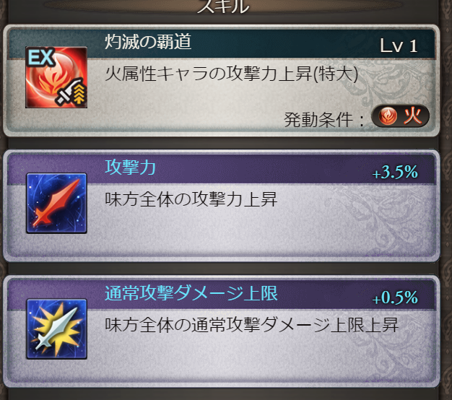This screenshot has width=452, height=400.
Task: Click the blade symbol on the EX skill icon
Action: click(x=66, y=93)
